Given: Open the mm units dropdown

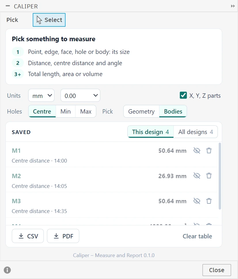Looking at the screenshot, I should pos(41,95).
